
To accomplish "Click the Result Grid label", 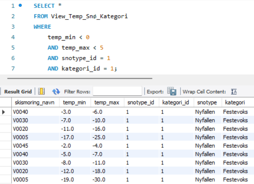I will [x=18, y=92].
